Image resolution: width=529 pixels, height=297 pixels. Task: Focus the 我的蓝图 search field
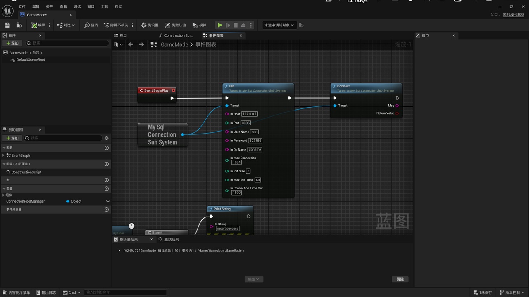[63, 138]
